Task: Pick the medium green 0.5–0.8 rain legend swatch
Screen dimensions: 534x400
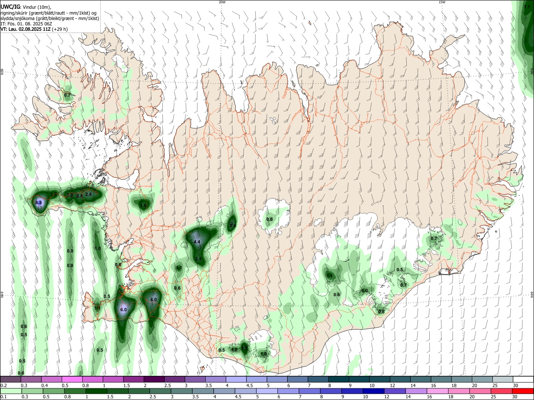Action: click(x=54, y=391)
